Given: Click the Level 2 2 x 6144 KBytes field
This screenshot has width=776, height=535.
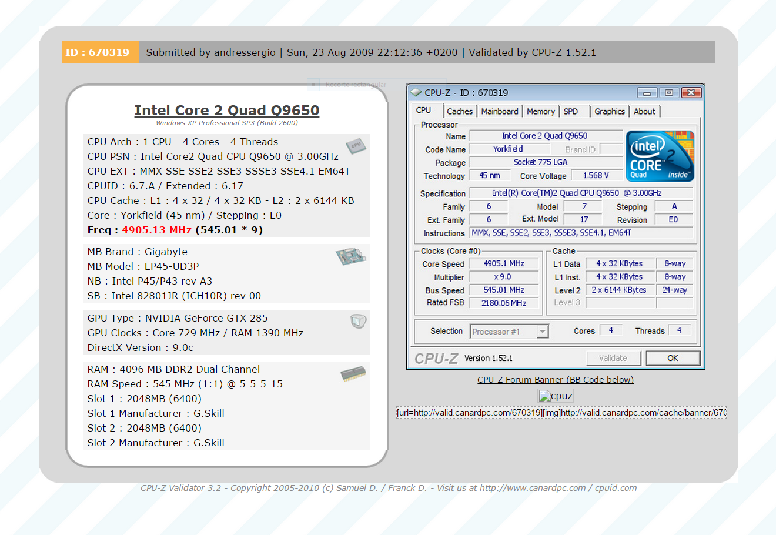Looking at the screenshot, I should [620, 290].
